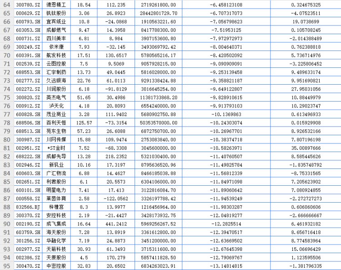The image size is (341, 270).
Task: Click stock code 300249.SZ
Action: pyautogui.click(x=28, y=47)
